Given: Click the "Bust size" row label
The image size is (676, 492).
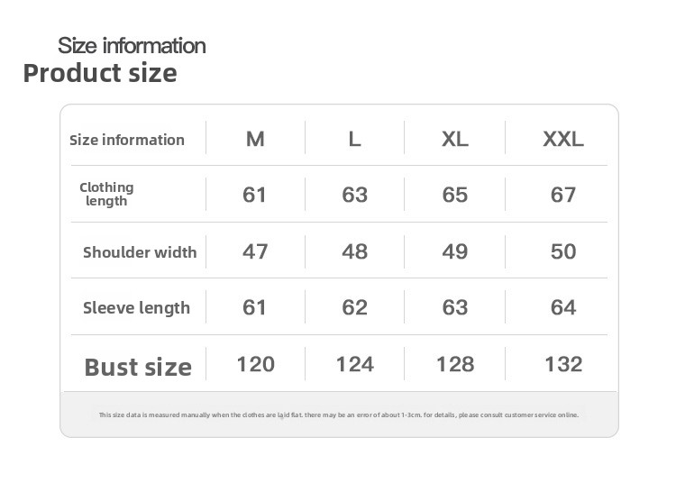Looking at the screenshot, I should 138,367.
